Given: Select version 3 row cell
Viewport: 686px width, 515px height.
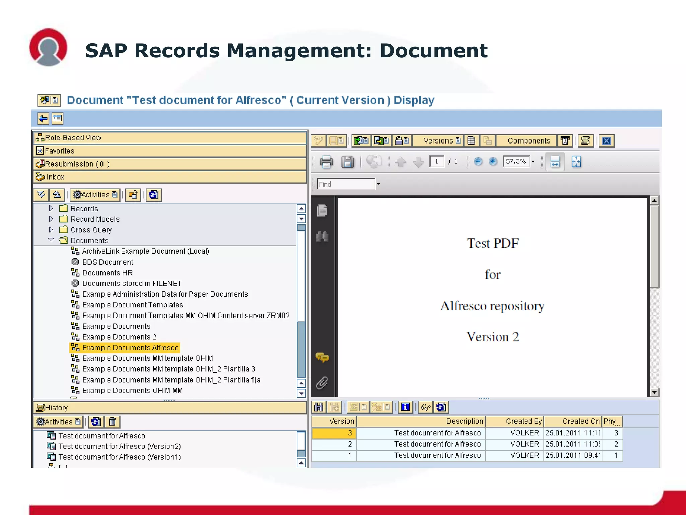Looking at the screenshot, I should (x=334, y=433).
